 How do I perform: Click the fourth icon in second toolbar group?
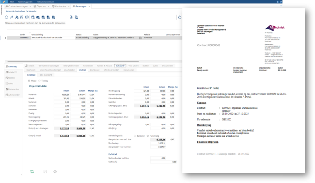(48, 17)
